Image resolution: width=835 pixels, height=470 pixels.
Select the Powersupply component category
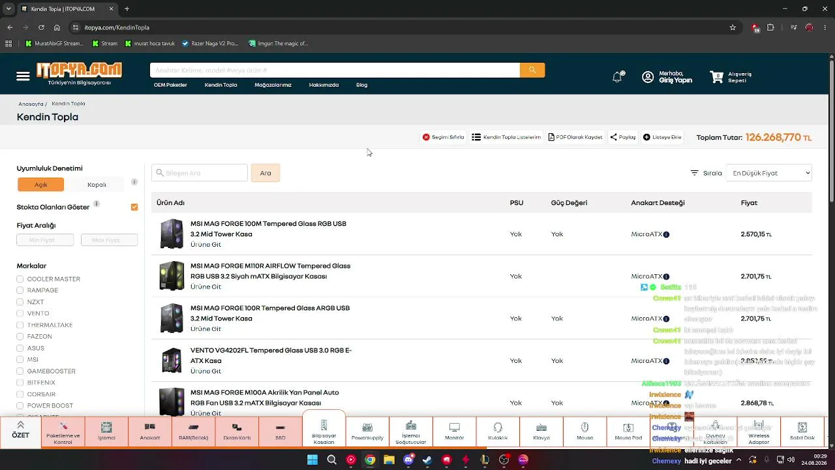coord(367,432)
